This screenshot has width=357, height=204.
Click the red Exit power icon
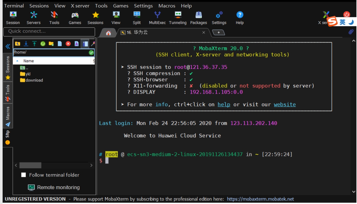(347, 14)
